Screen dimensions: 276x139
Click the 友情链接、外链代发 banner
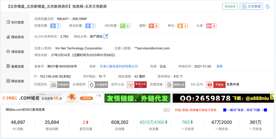pos(137,98)
